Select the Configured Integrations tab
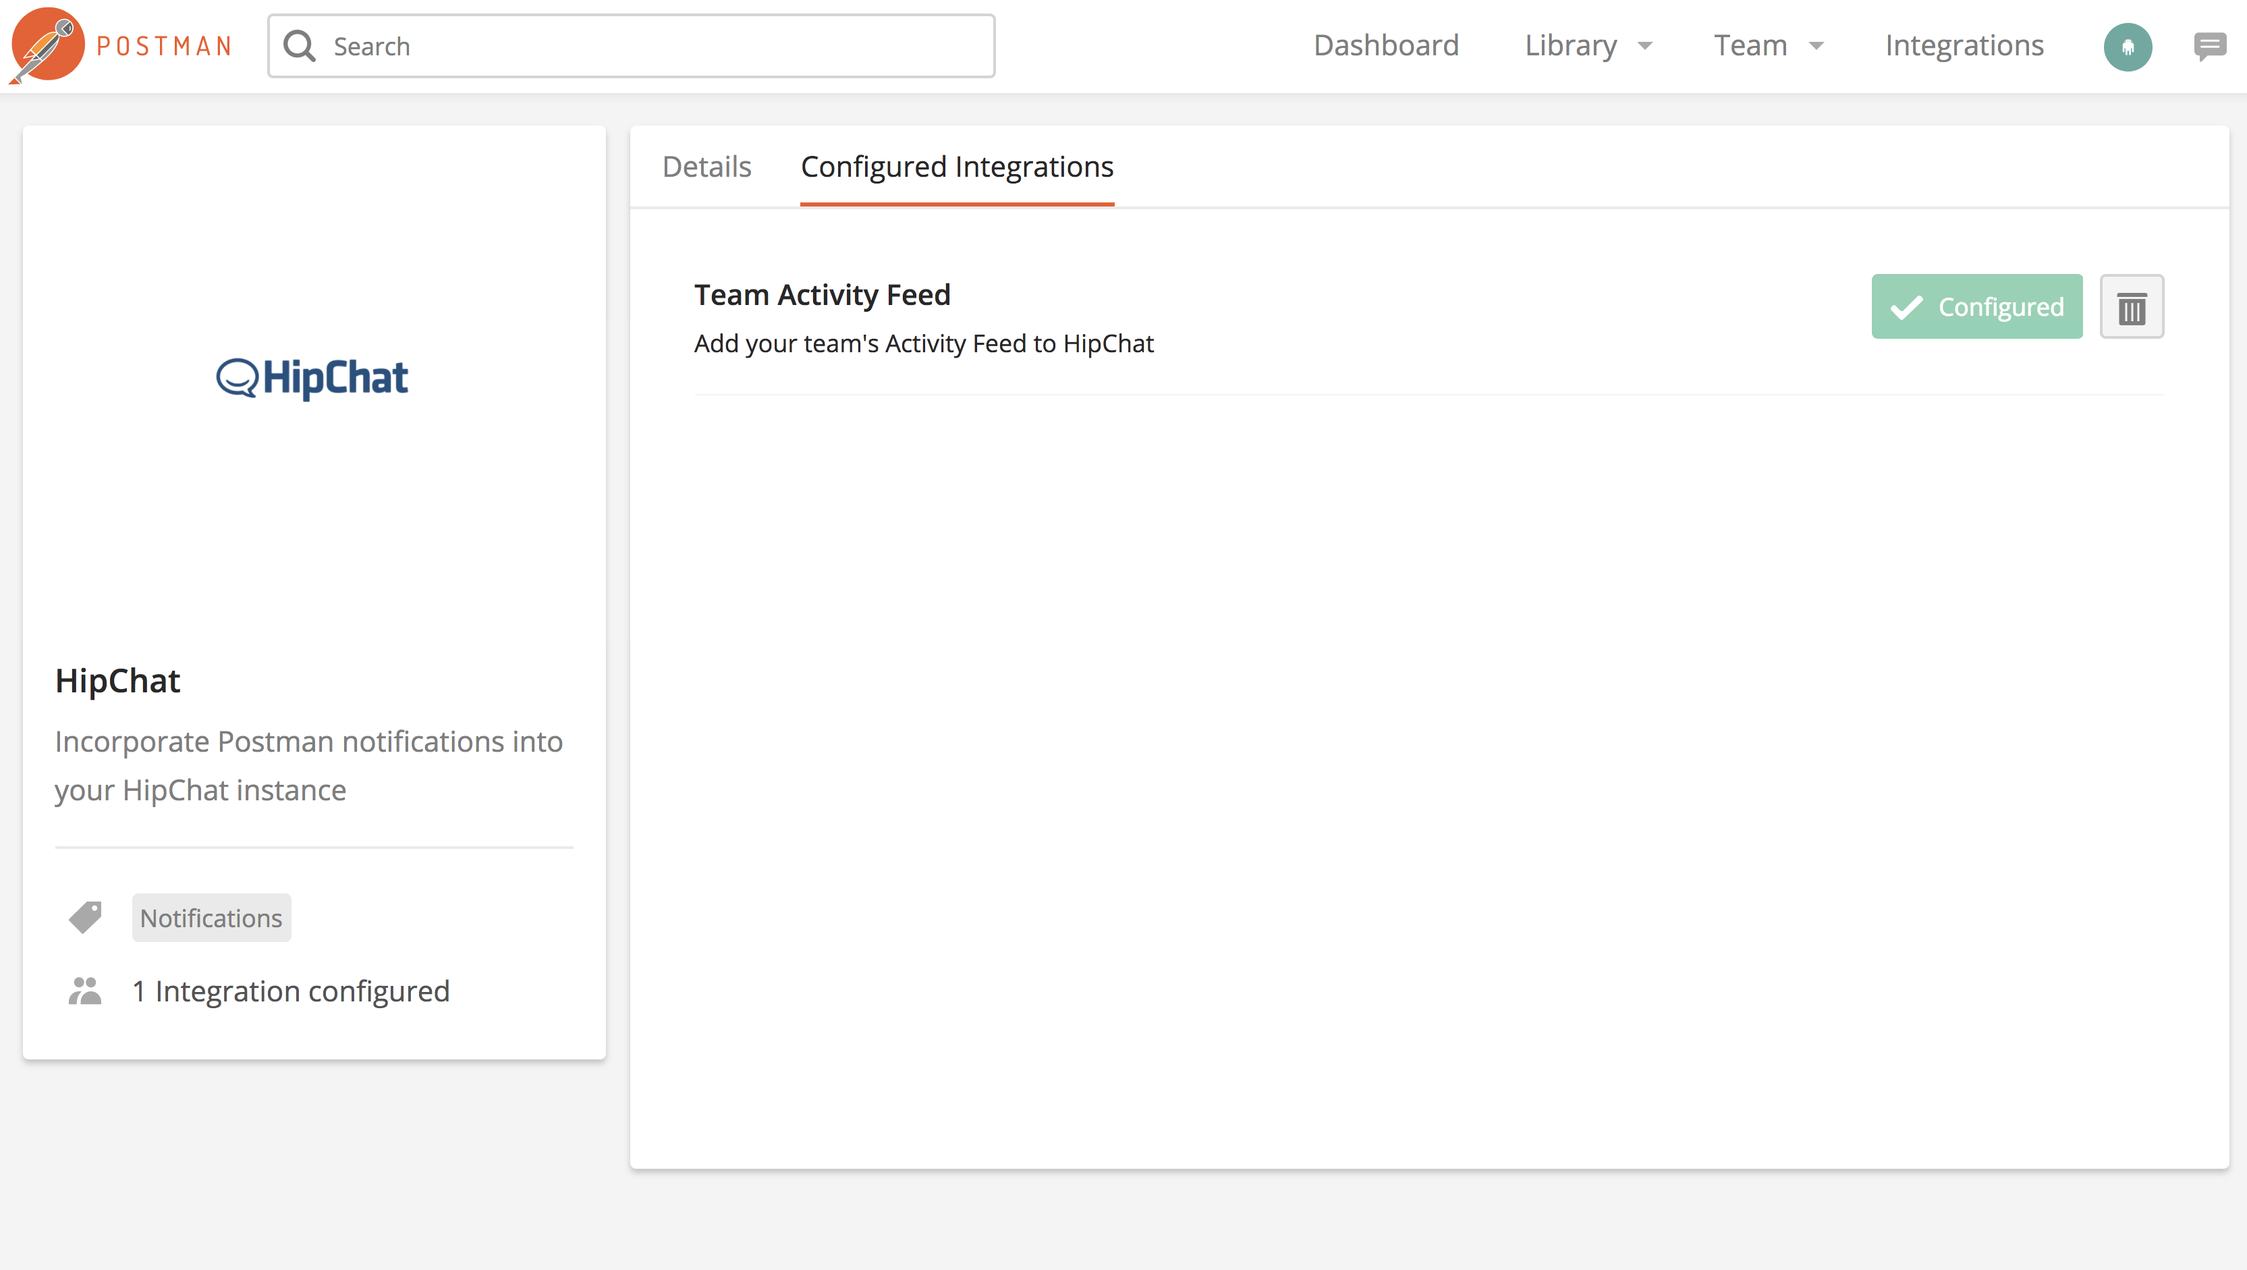2247x1270 pixels. pyautogui.click(x=957, y=167)
